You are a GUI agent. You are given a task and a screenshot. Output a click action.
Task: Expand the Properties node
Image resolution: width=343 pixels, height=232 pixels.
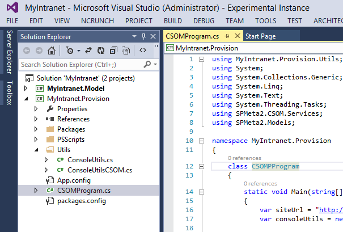[x=36, y=109]
